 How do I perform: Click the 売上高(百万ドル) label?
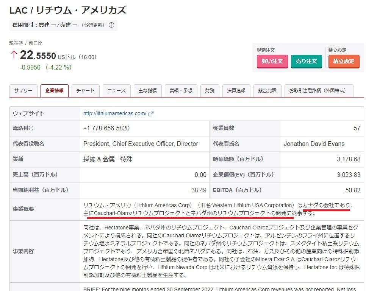click(x=35, y=175)
